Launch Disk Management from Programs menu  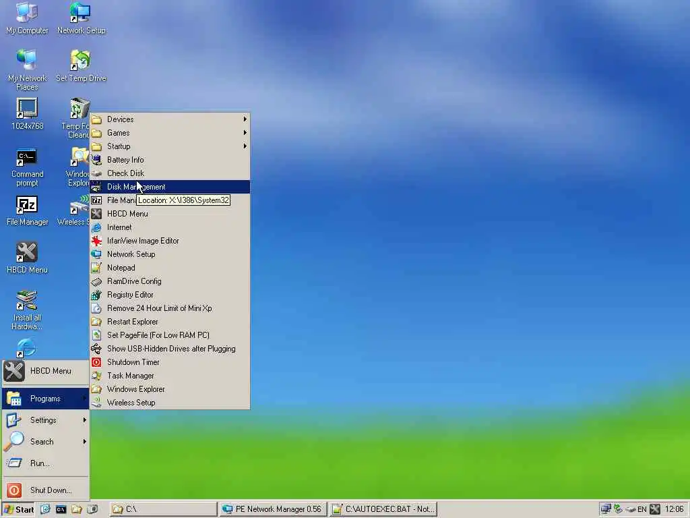click(170, 187)
